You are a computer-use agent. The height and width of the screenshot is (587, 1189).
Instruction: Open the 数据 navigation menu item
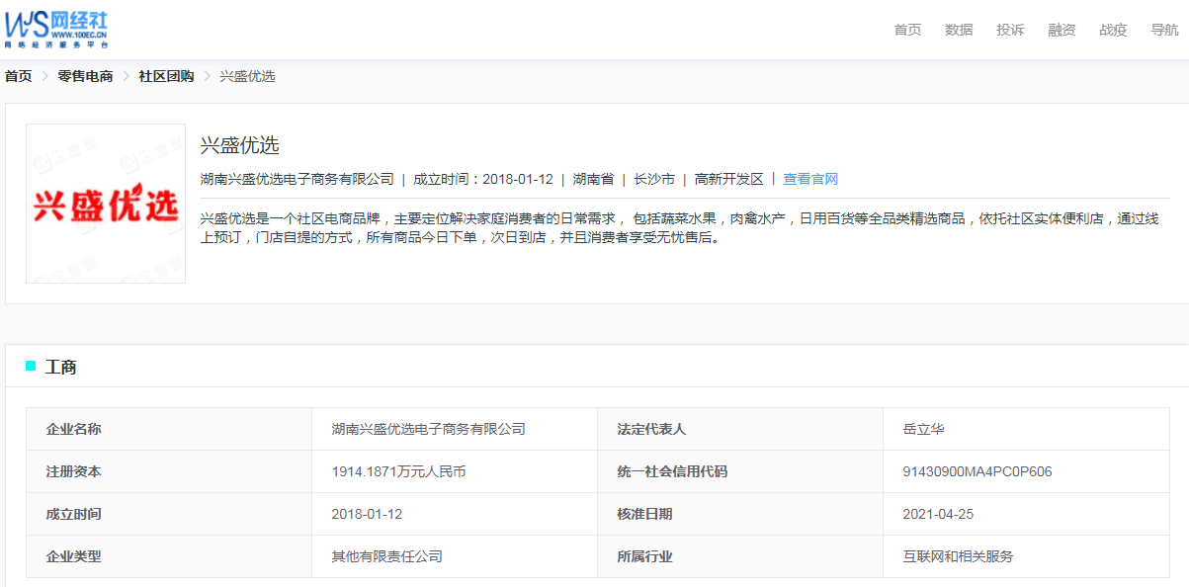959,30
